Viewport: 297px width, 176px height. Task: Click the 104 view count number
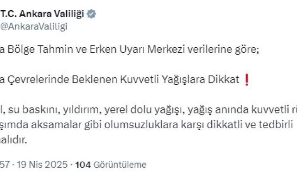pos(83,164)
